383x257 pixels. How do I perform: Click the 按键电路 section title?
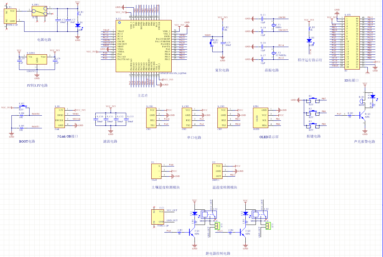point(313,136)
